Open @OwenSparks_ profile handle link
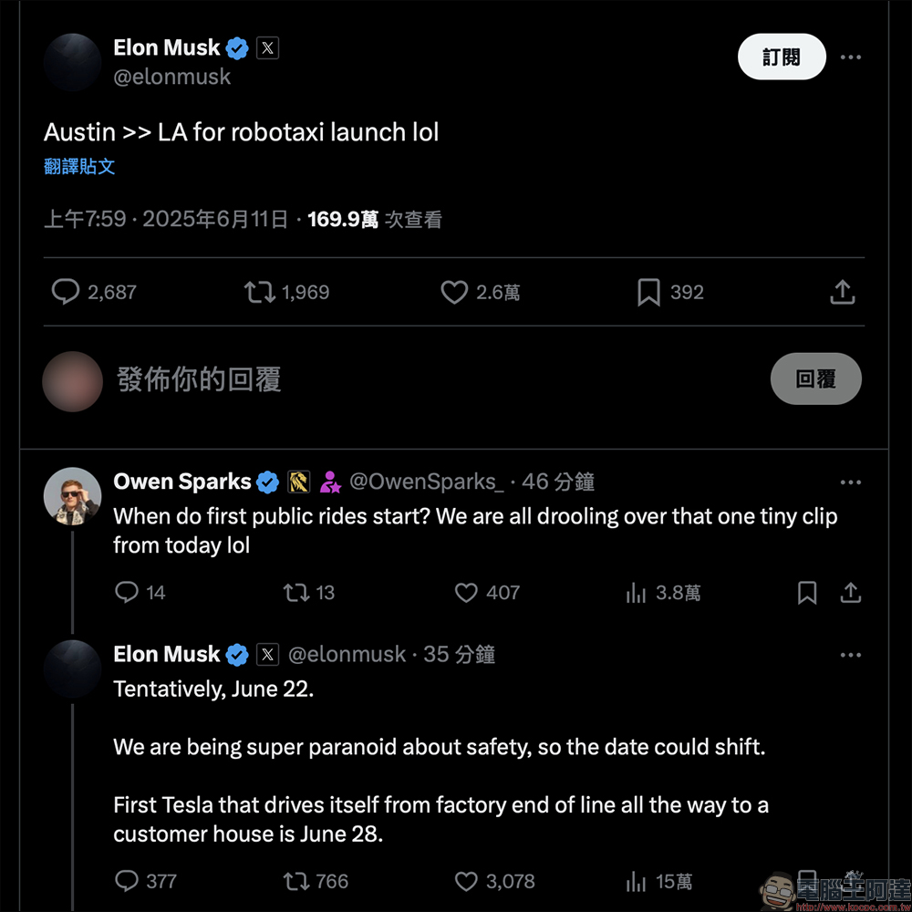The height and width of the screenshot is (912, 912). pos(426,482)
